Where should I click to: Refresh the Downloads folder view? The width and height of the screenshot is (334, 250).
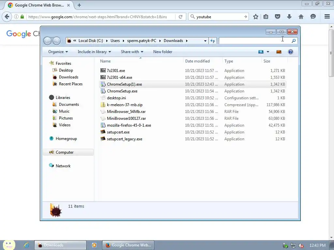coord(213,41)
